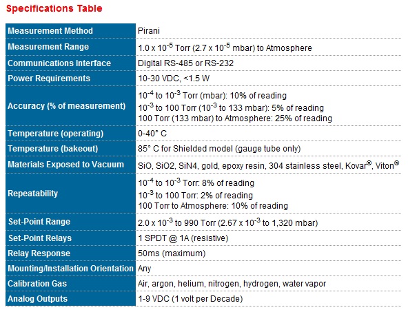This screenshot has height=312, width=408.
Task: Click the 0-40° C operating temperature value
Action: (x=152, y=134)
